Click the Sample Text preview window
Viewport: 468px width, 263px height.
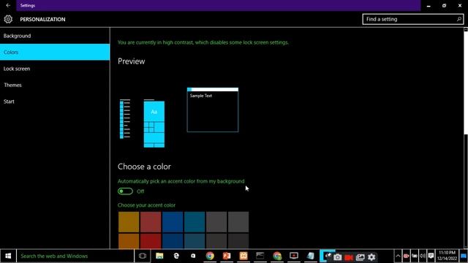[x=213, y=110]
